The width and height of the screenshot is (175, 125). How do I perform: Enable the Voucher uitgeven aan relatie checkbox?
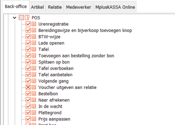(x=28, y=88)
